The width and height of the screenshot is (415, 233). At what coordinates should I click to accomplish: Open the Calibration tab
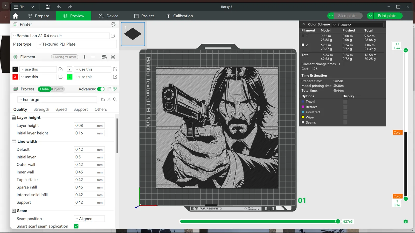coord(179,16)
